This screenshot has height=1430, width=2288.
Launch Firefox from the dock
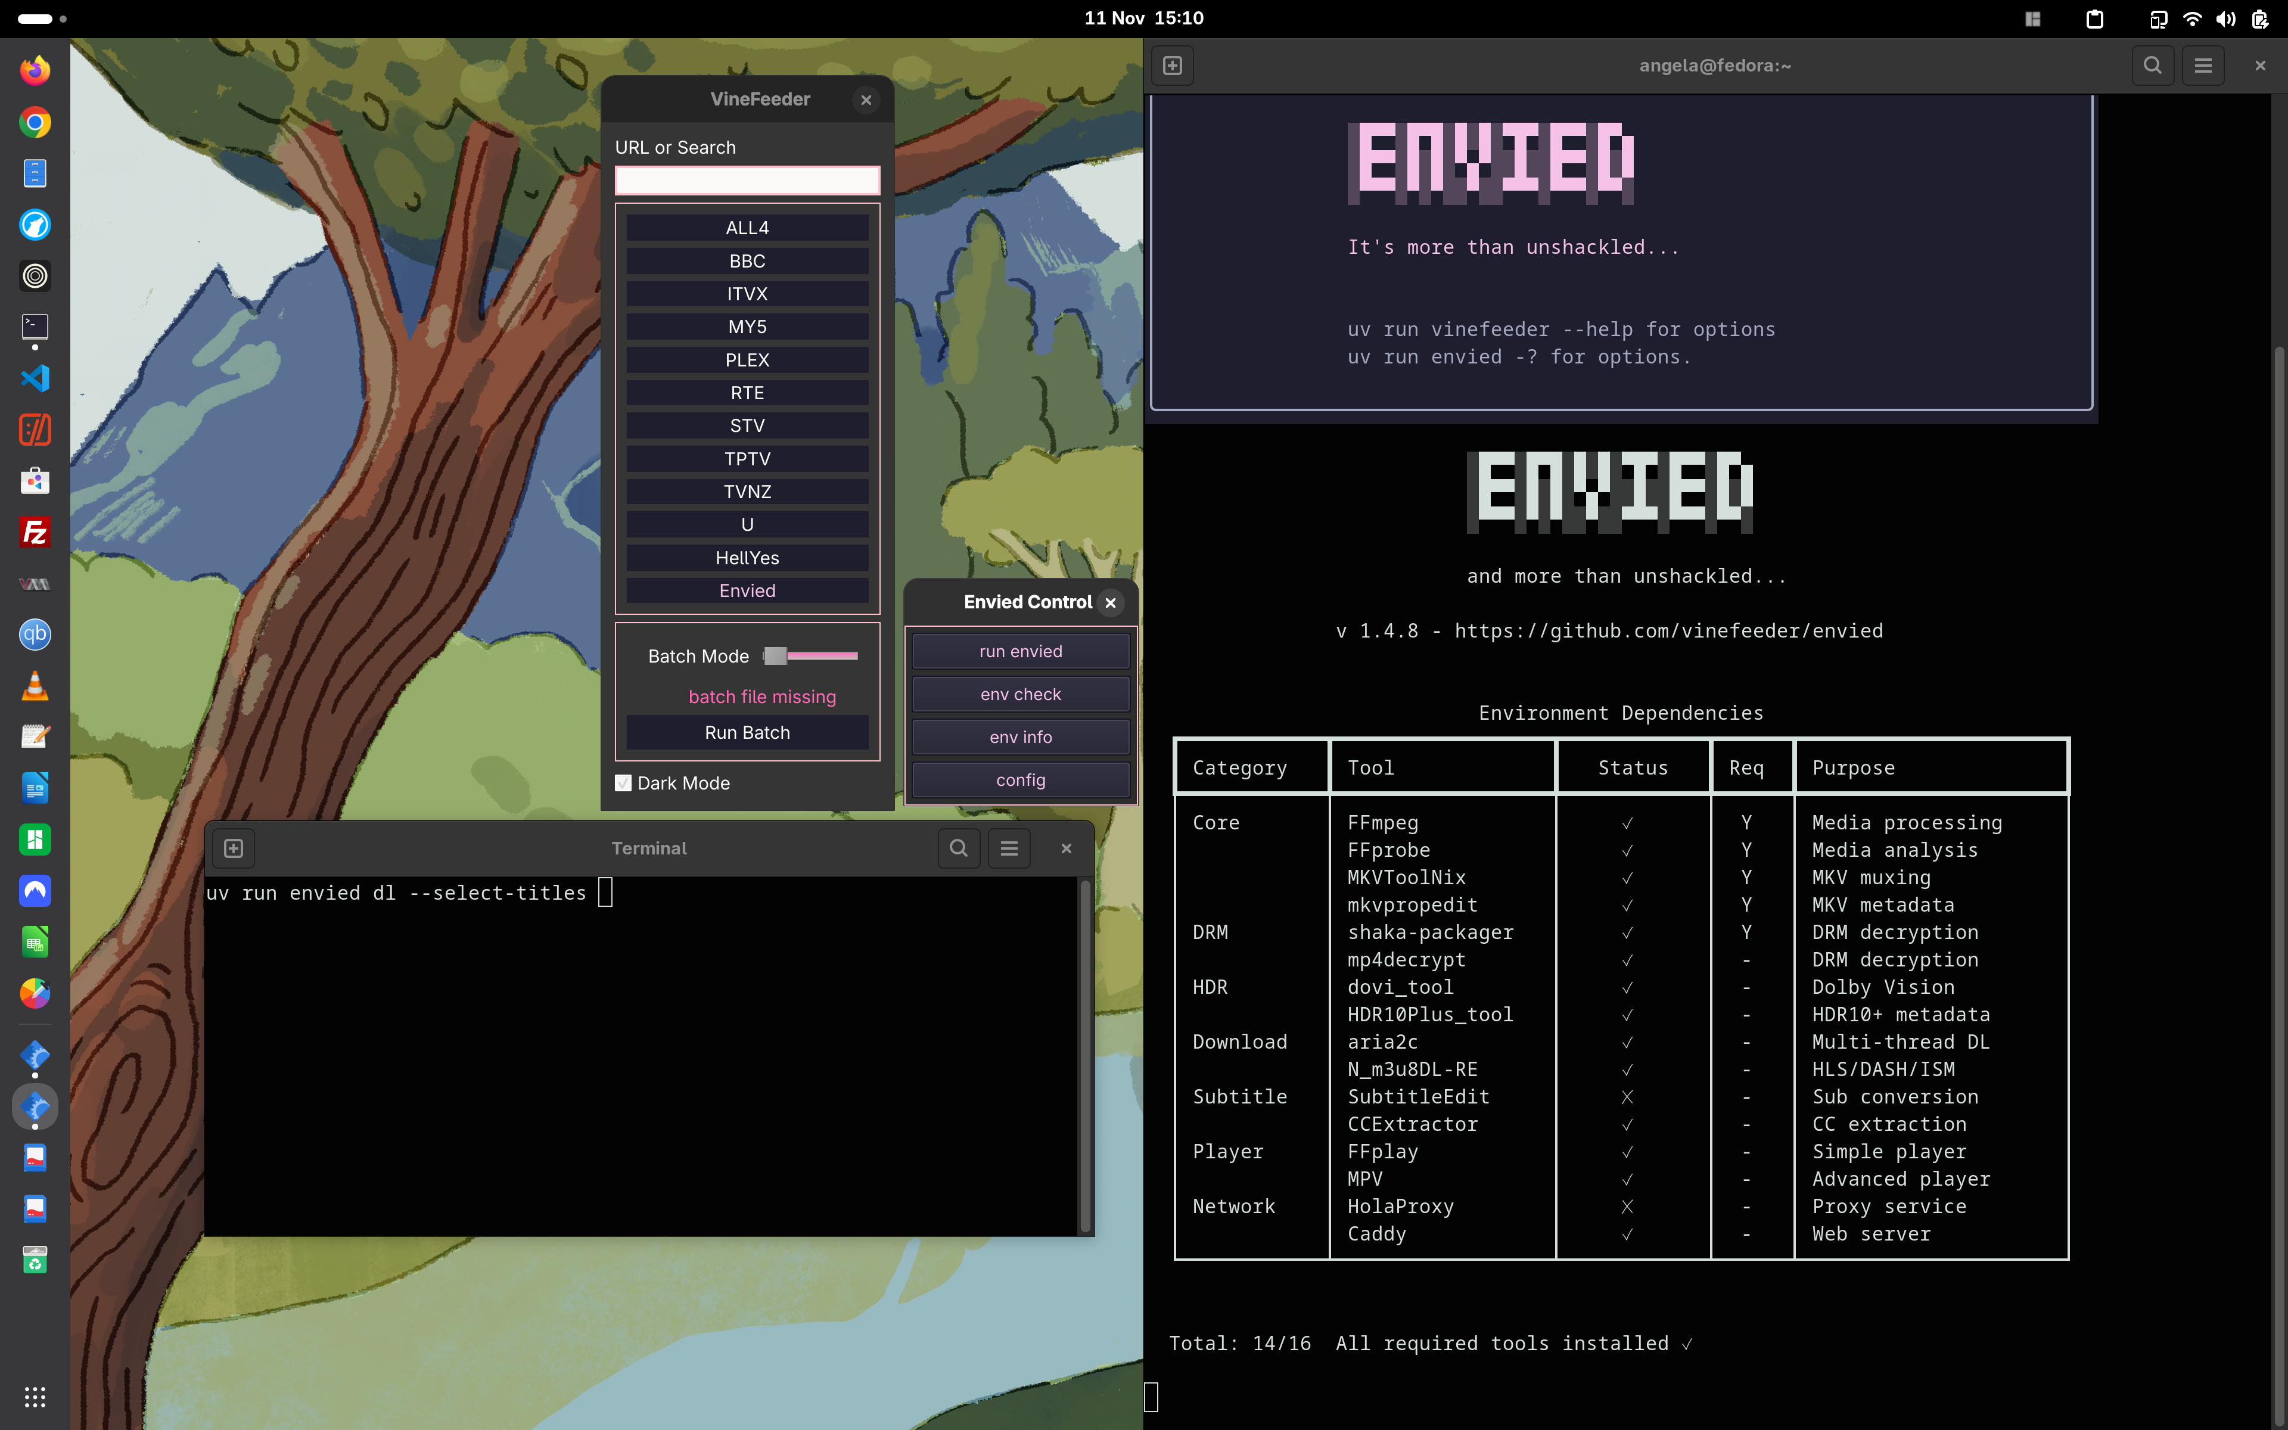click(x=35, y=71)
